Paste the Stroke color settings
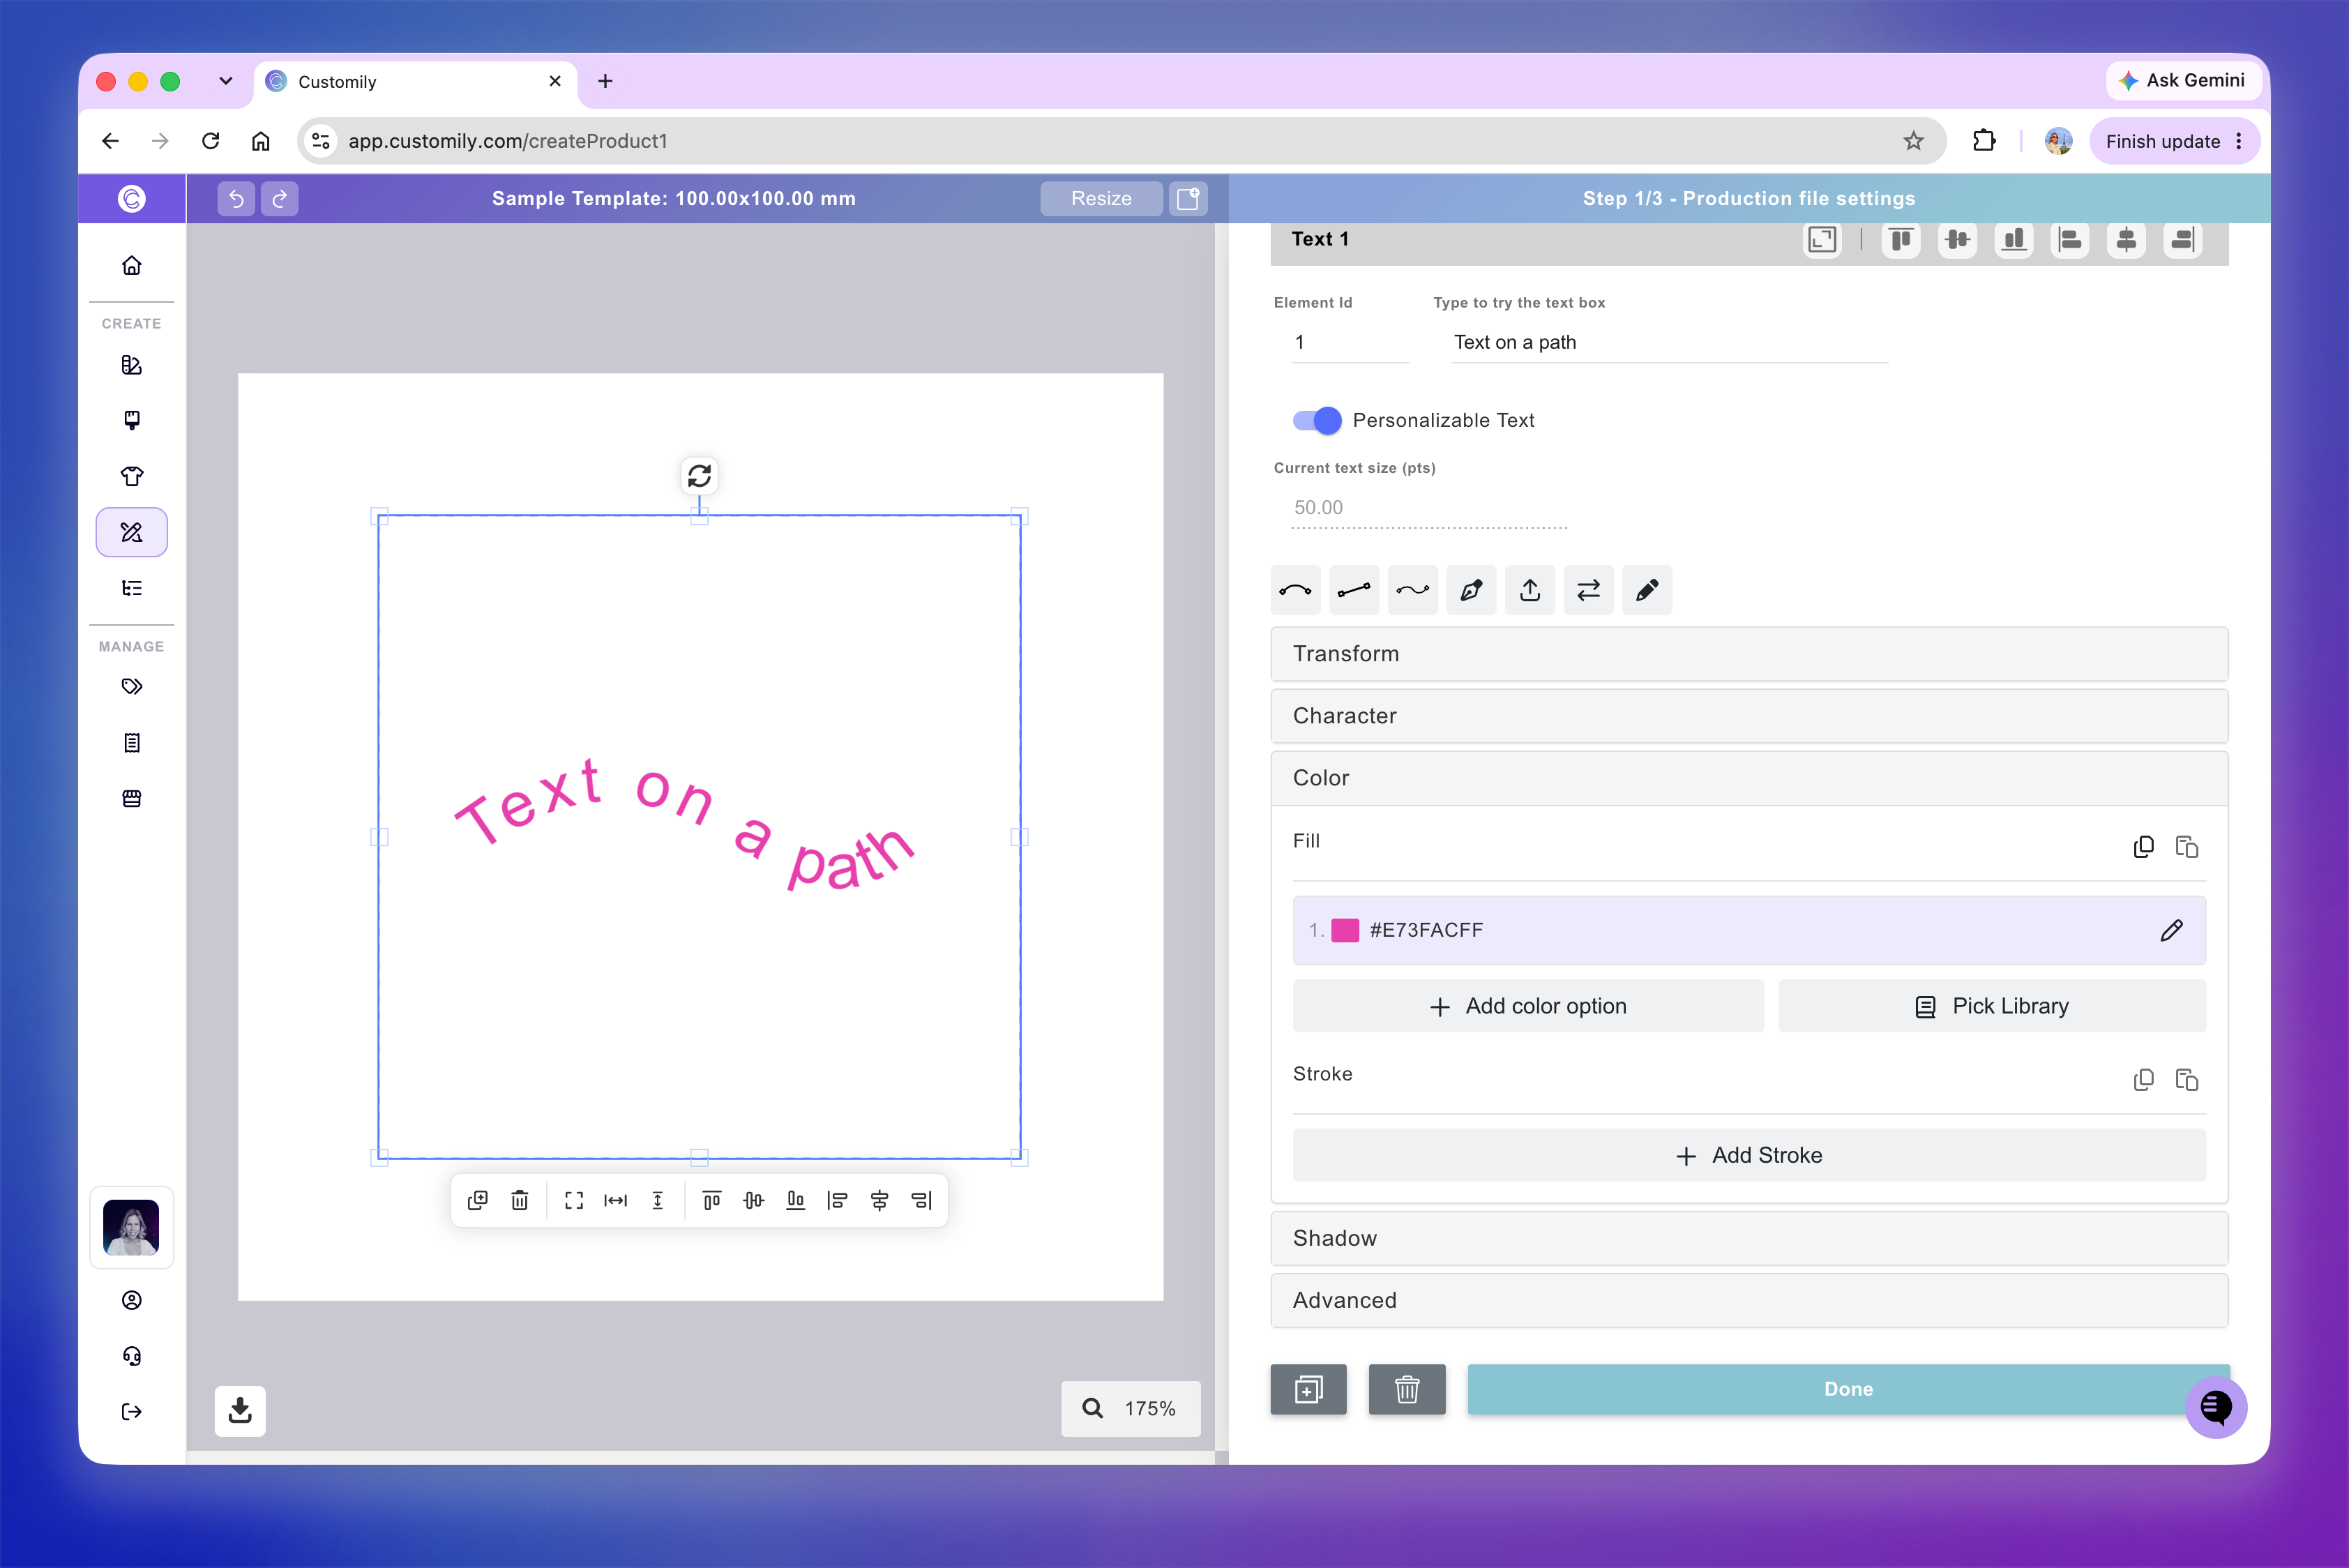Image resolution: width=2349 pixels, height=1568 pixels. [x=2187, y=1080]
